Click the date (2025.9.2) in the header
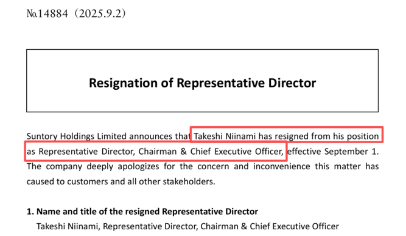 coord(100,14)
